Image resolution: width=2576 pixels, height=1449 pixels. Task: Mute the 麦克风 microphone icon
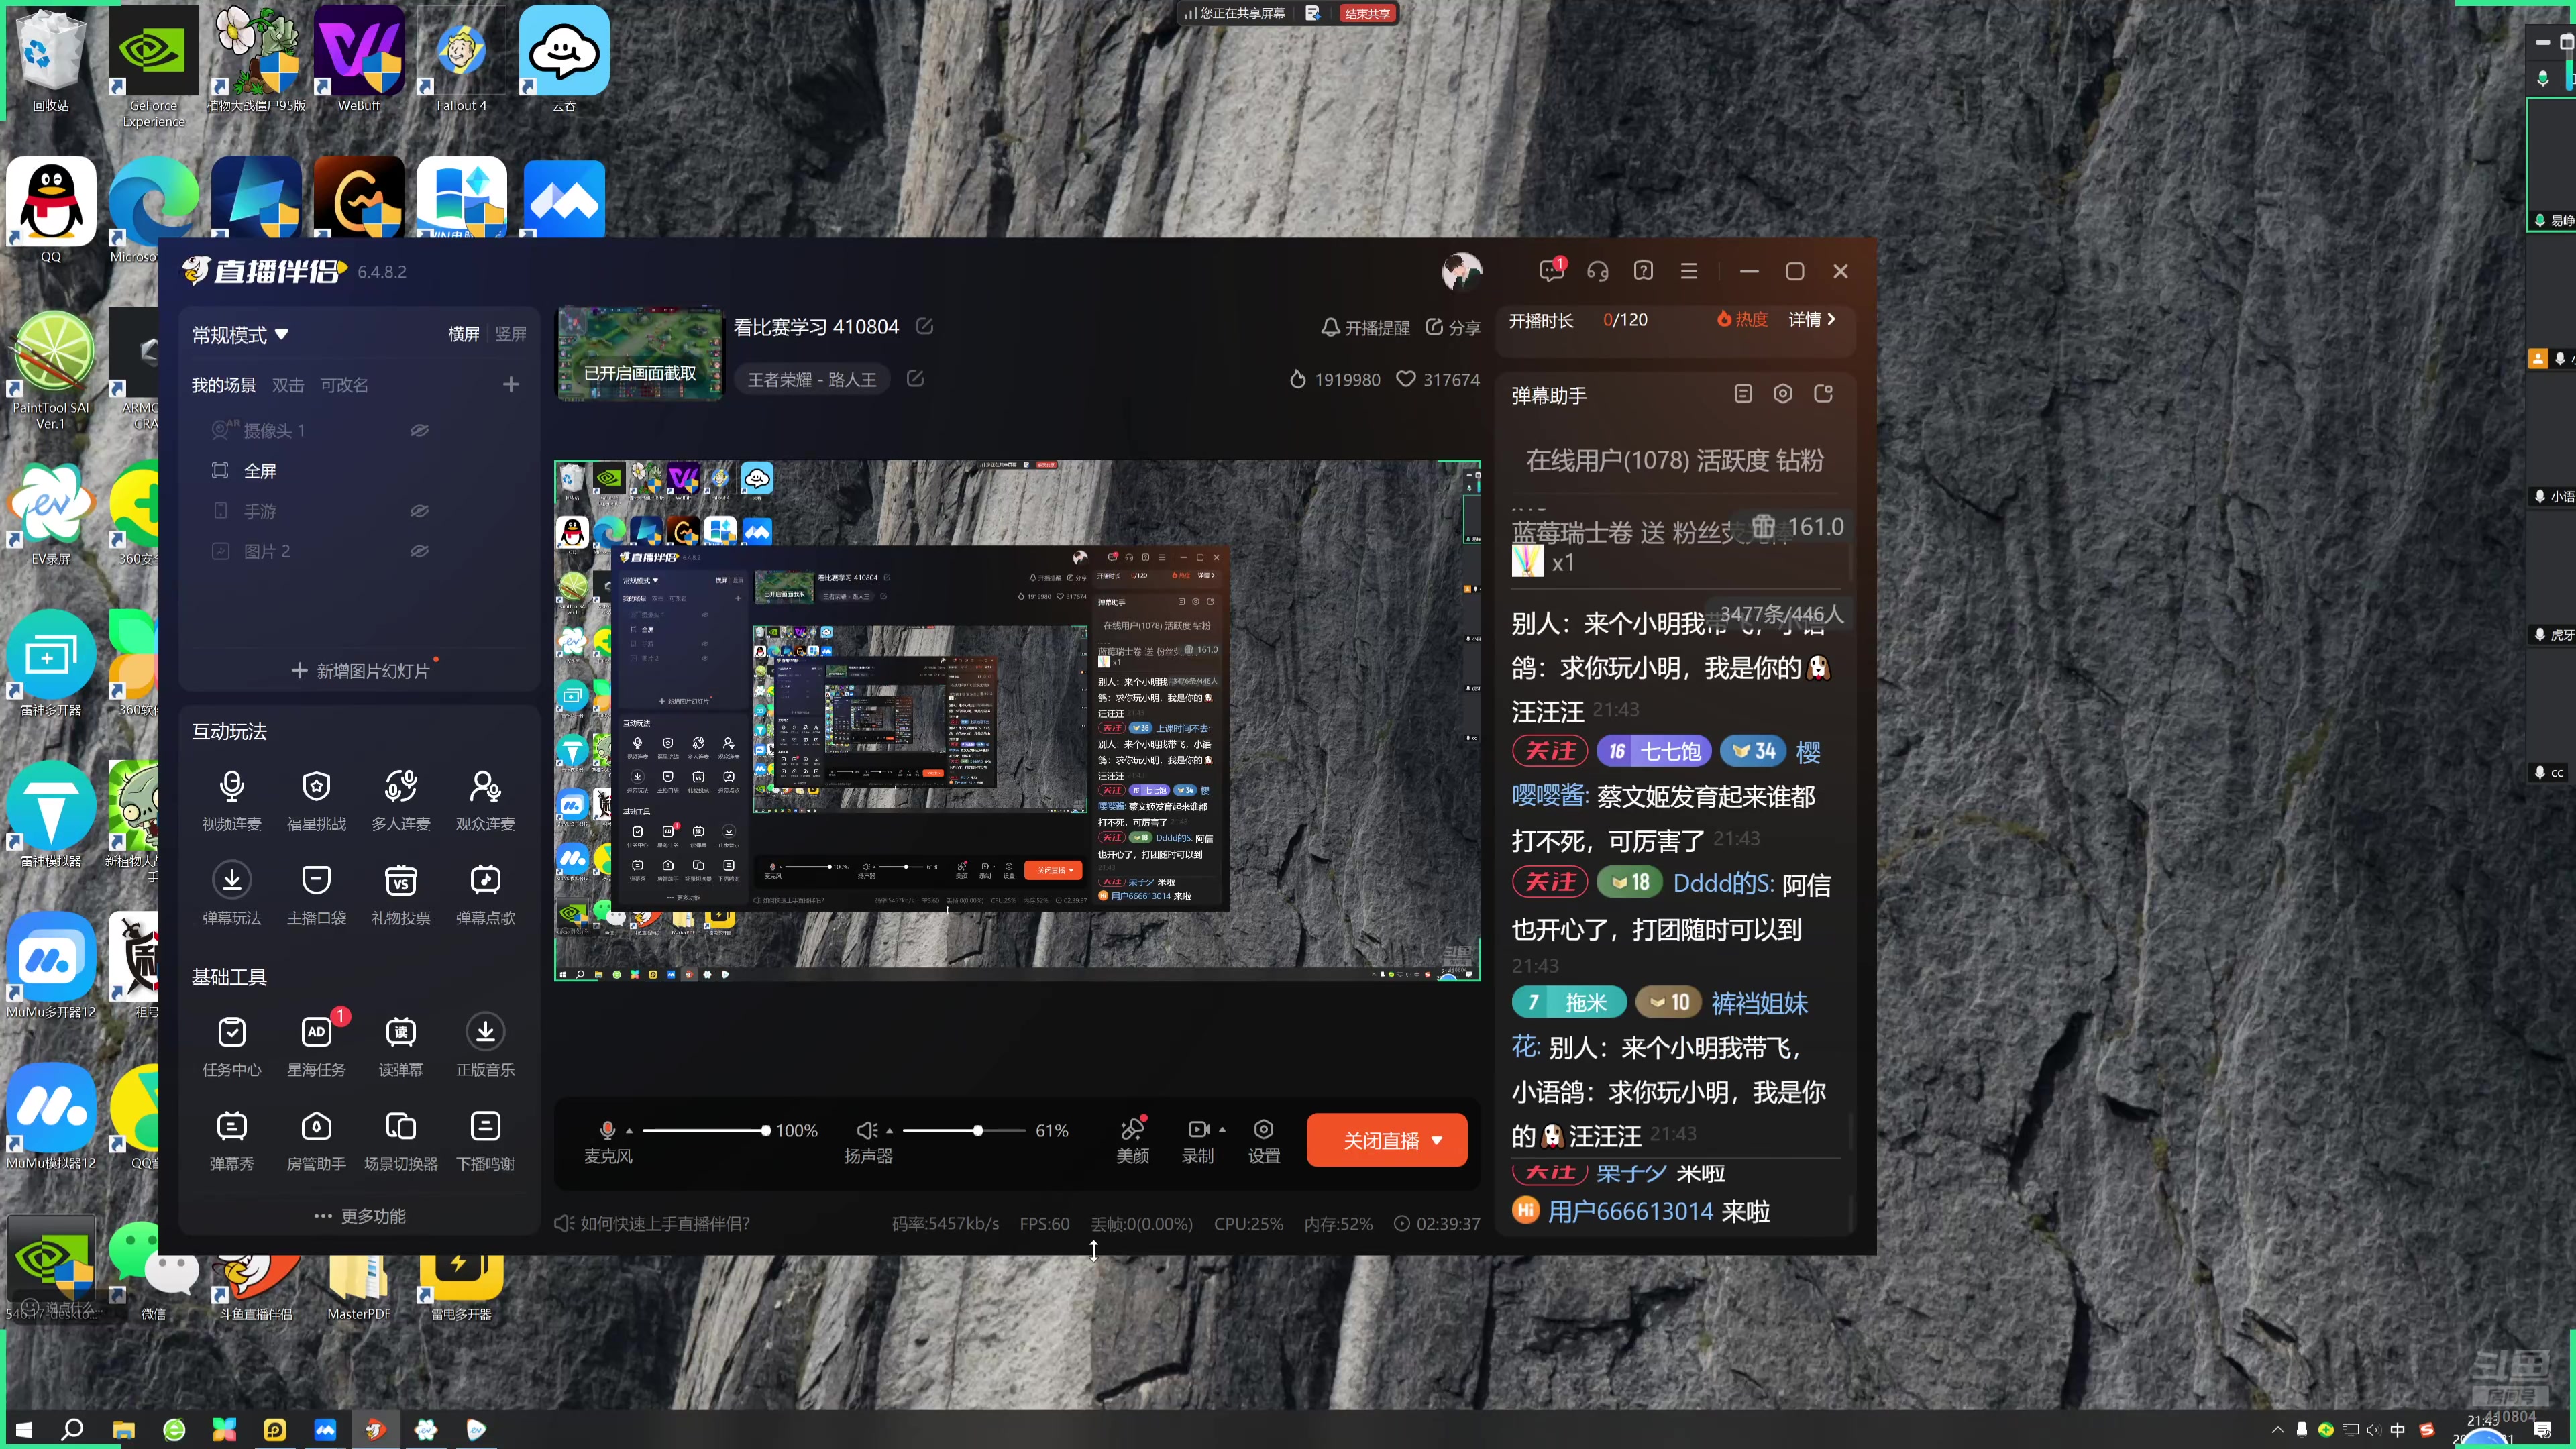[x=607, y=1130]
